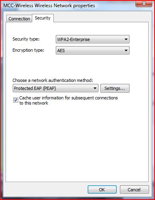Select the Security tab
Image resolution: width=155 pixels, height=200 pixels.
coord(43,18)
